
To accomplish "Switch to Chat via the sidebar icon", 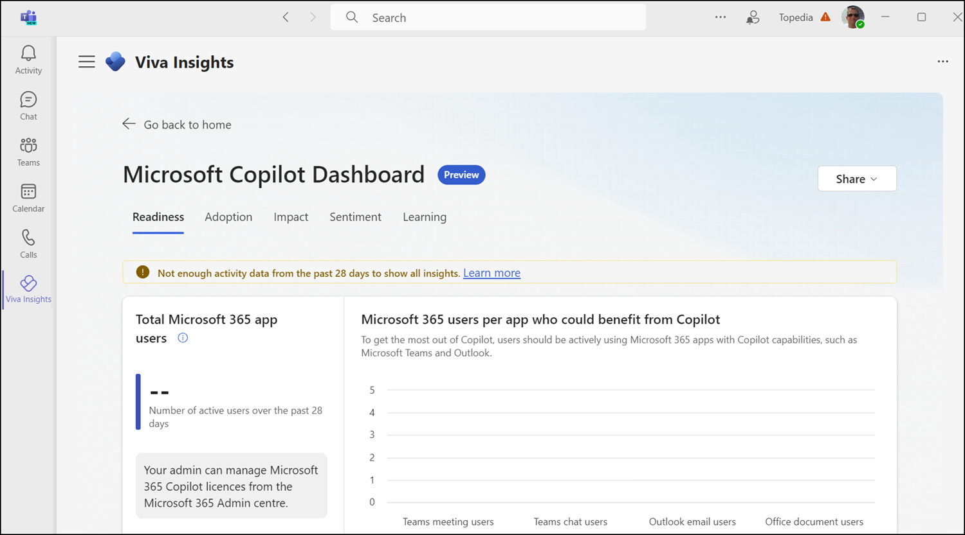I will pyautogui.click(x=28, y=105).
